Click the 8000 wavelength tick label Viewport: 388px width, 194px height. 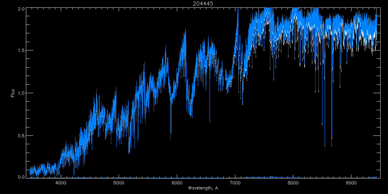click(x=293, y=183)
